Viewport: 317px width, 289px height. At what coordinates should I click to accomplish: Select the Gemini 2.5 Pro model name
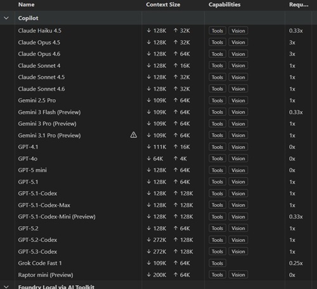(37, 100)
